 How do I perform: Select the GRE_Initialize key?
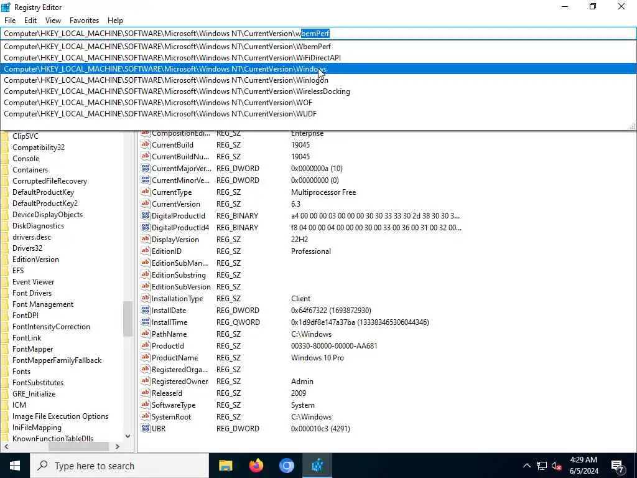point(34,394)
